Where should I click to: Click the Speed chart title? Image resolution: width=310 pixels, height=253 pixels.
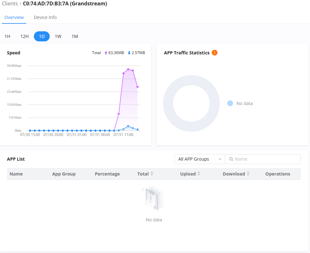[x=13, y=53]
